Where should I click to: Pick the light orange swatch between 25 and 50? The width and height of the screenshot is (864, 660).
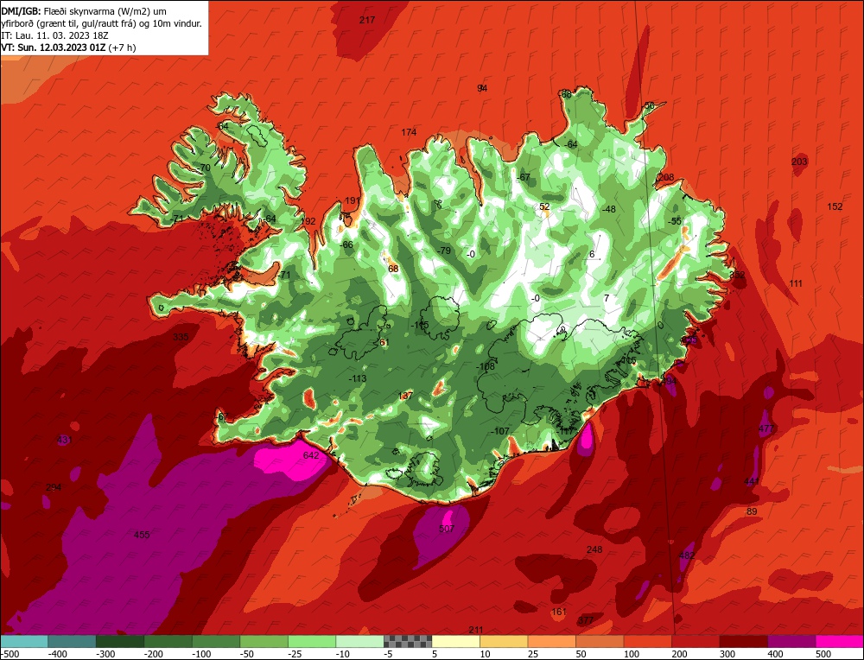pos(551,641)
